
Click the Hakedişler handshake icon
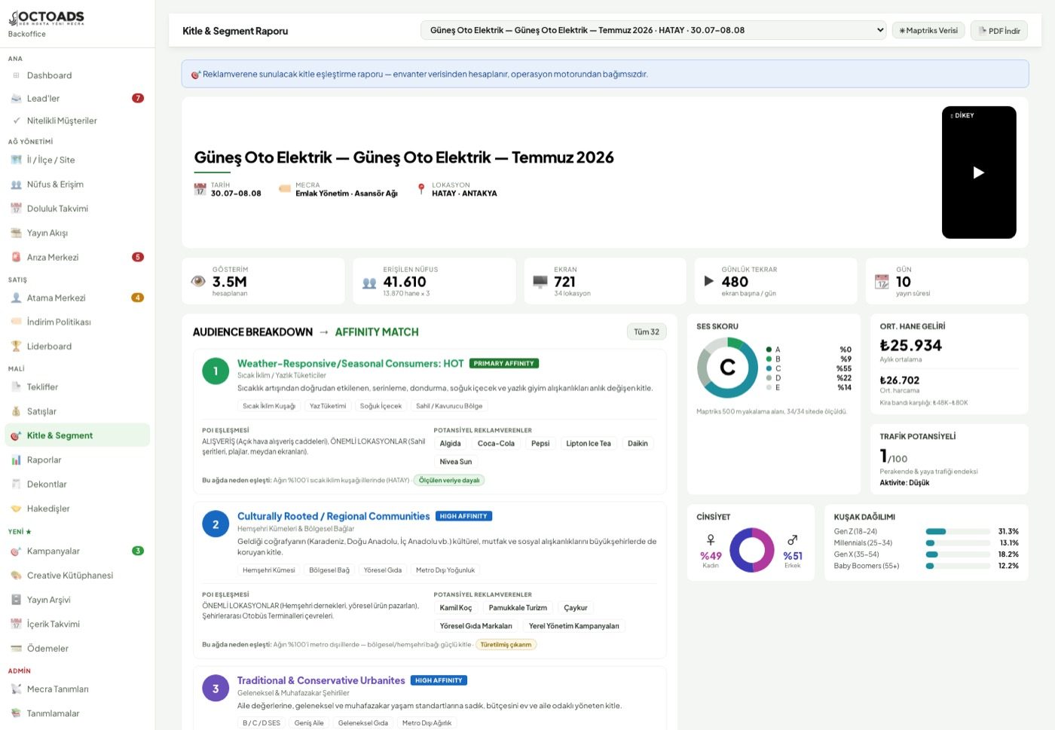16,509
